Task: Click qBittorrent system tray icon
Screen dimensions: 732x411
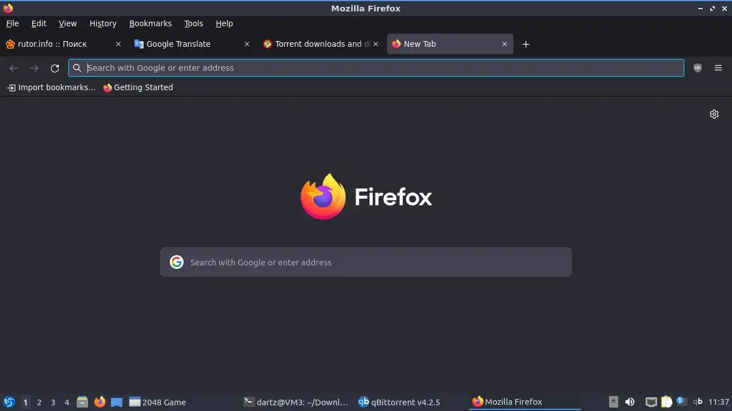Action: coord(698,402)
